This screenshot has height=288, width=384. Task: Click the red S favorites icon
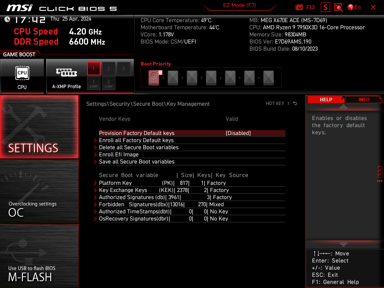point(325,7)
